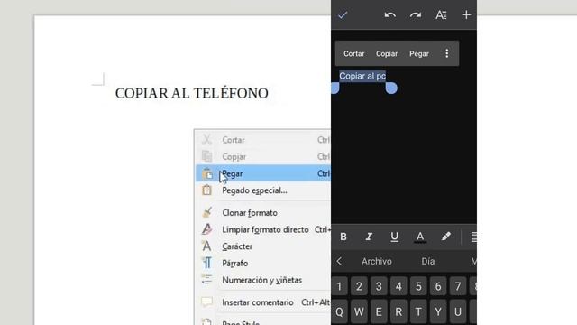Image resolution: width=577 pixels, height=325 pixels.
Task: Tap key 5 on the keyboard
Action: (418, 286)
